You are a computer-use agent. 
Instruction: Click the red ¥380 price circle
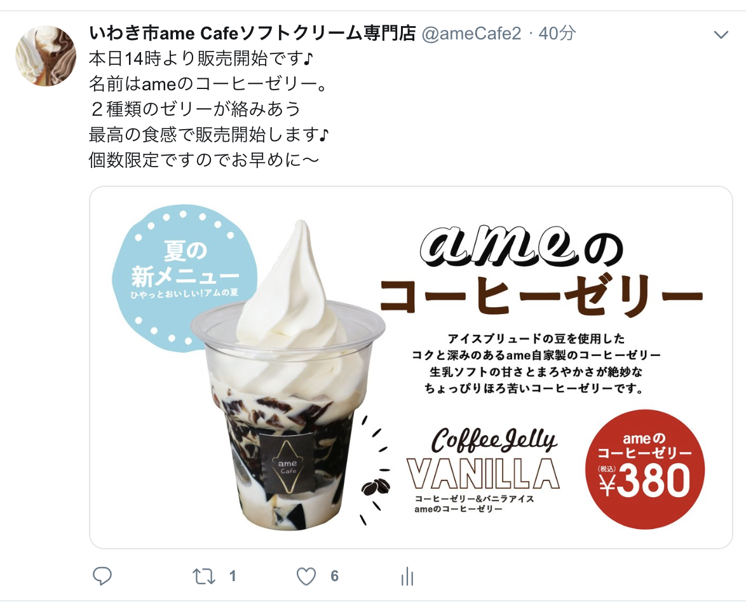[x=645, y=469]
